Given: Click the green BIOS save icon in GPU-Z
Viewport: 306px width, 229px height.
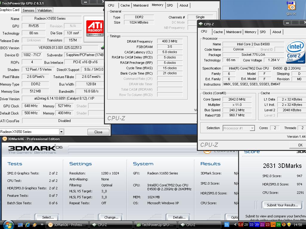Looking at the screenshot, I should [x=102, y=47].
